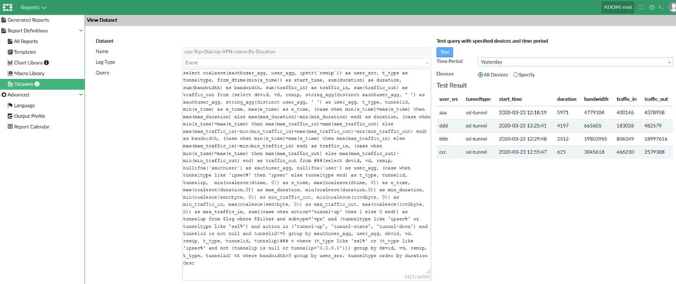Open Templates in the sidebar
The width and height of the screenshot is (676, 284).
25,52
